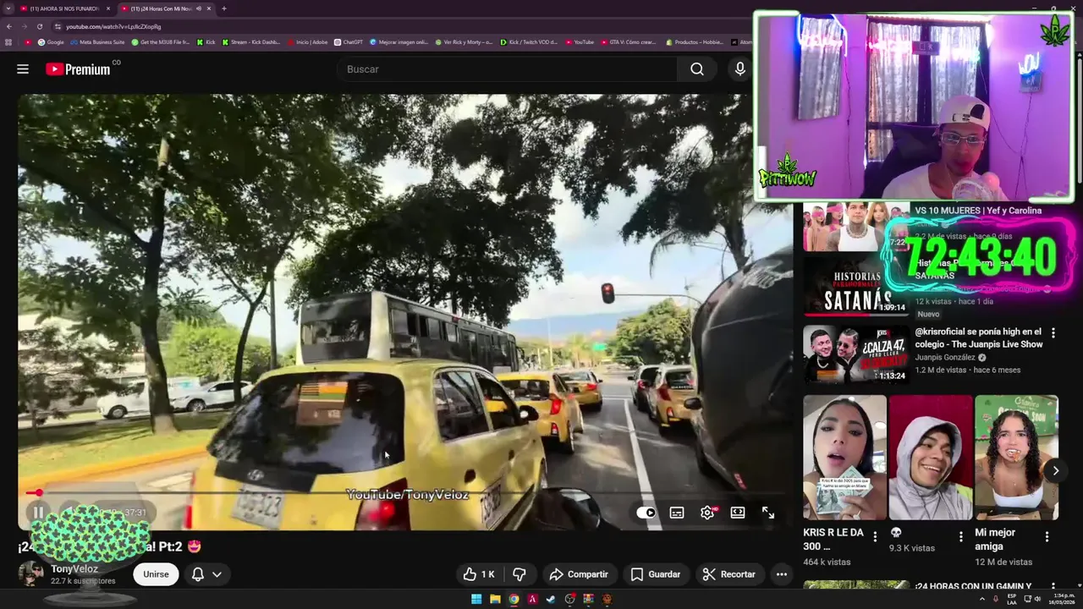Open the notification bell dropdown
Screen dimensions: 1083x609
[x=206, y=574]
